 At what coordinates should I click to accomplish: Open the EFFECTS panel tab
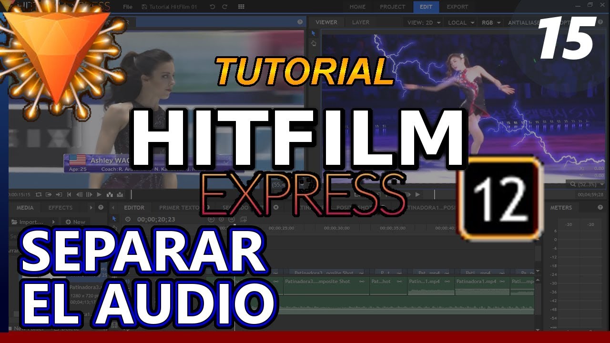[x=61, y=208]
